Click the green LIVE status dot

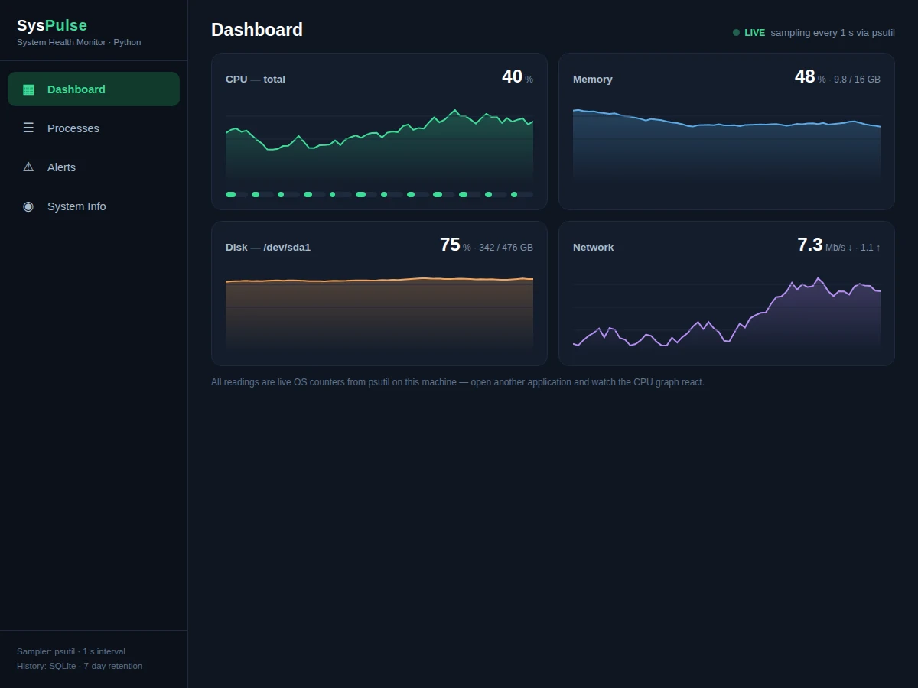(x=736, y=33)
